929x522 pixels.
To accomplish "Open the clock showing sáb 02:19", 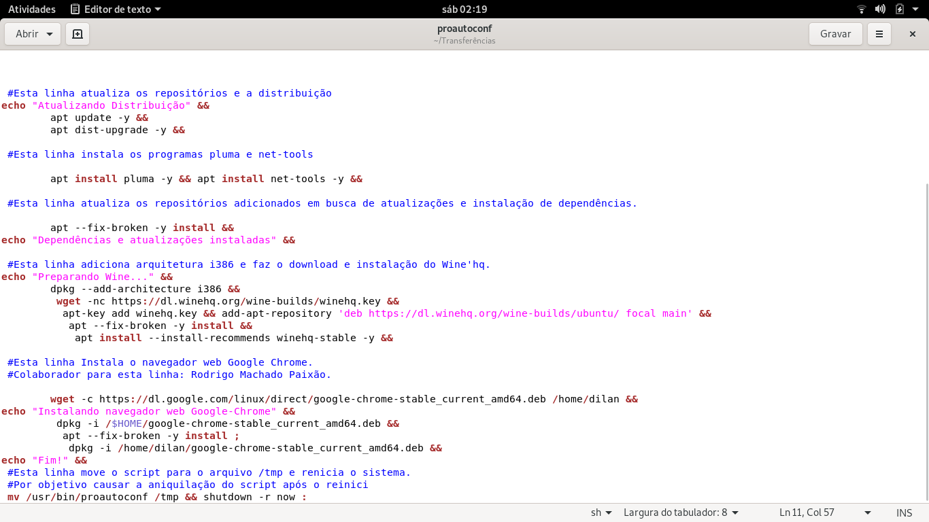I will point(464,10).
